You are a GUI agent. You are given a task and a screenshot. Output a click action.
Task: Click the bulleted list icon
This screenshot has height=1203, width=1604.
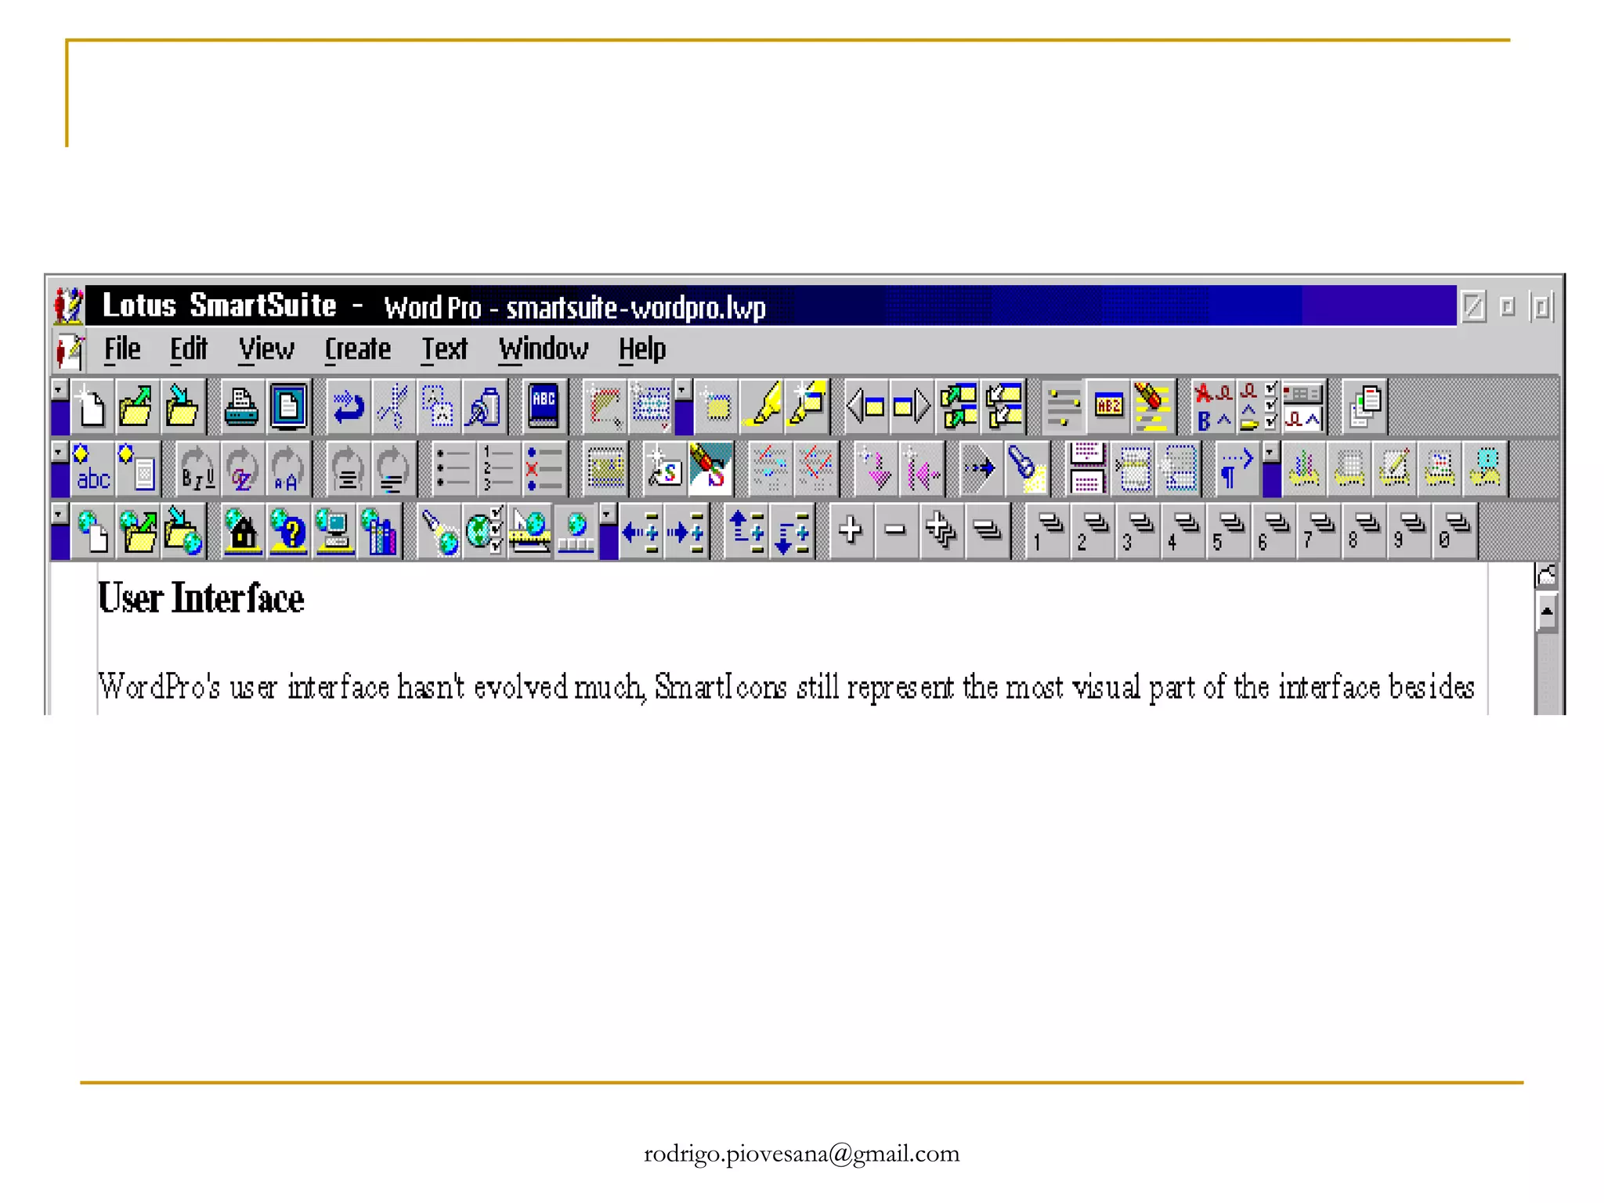[453, 469]
